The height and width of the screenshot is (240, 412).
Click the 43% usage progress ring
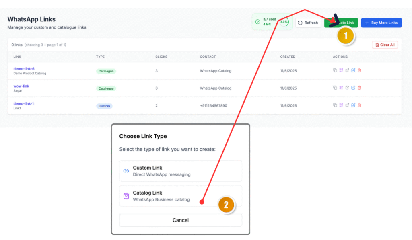284,22
